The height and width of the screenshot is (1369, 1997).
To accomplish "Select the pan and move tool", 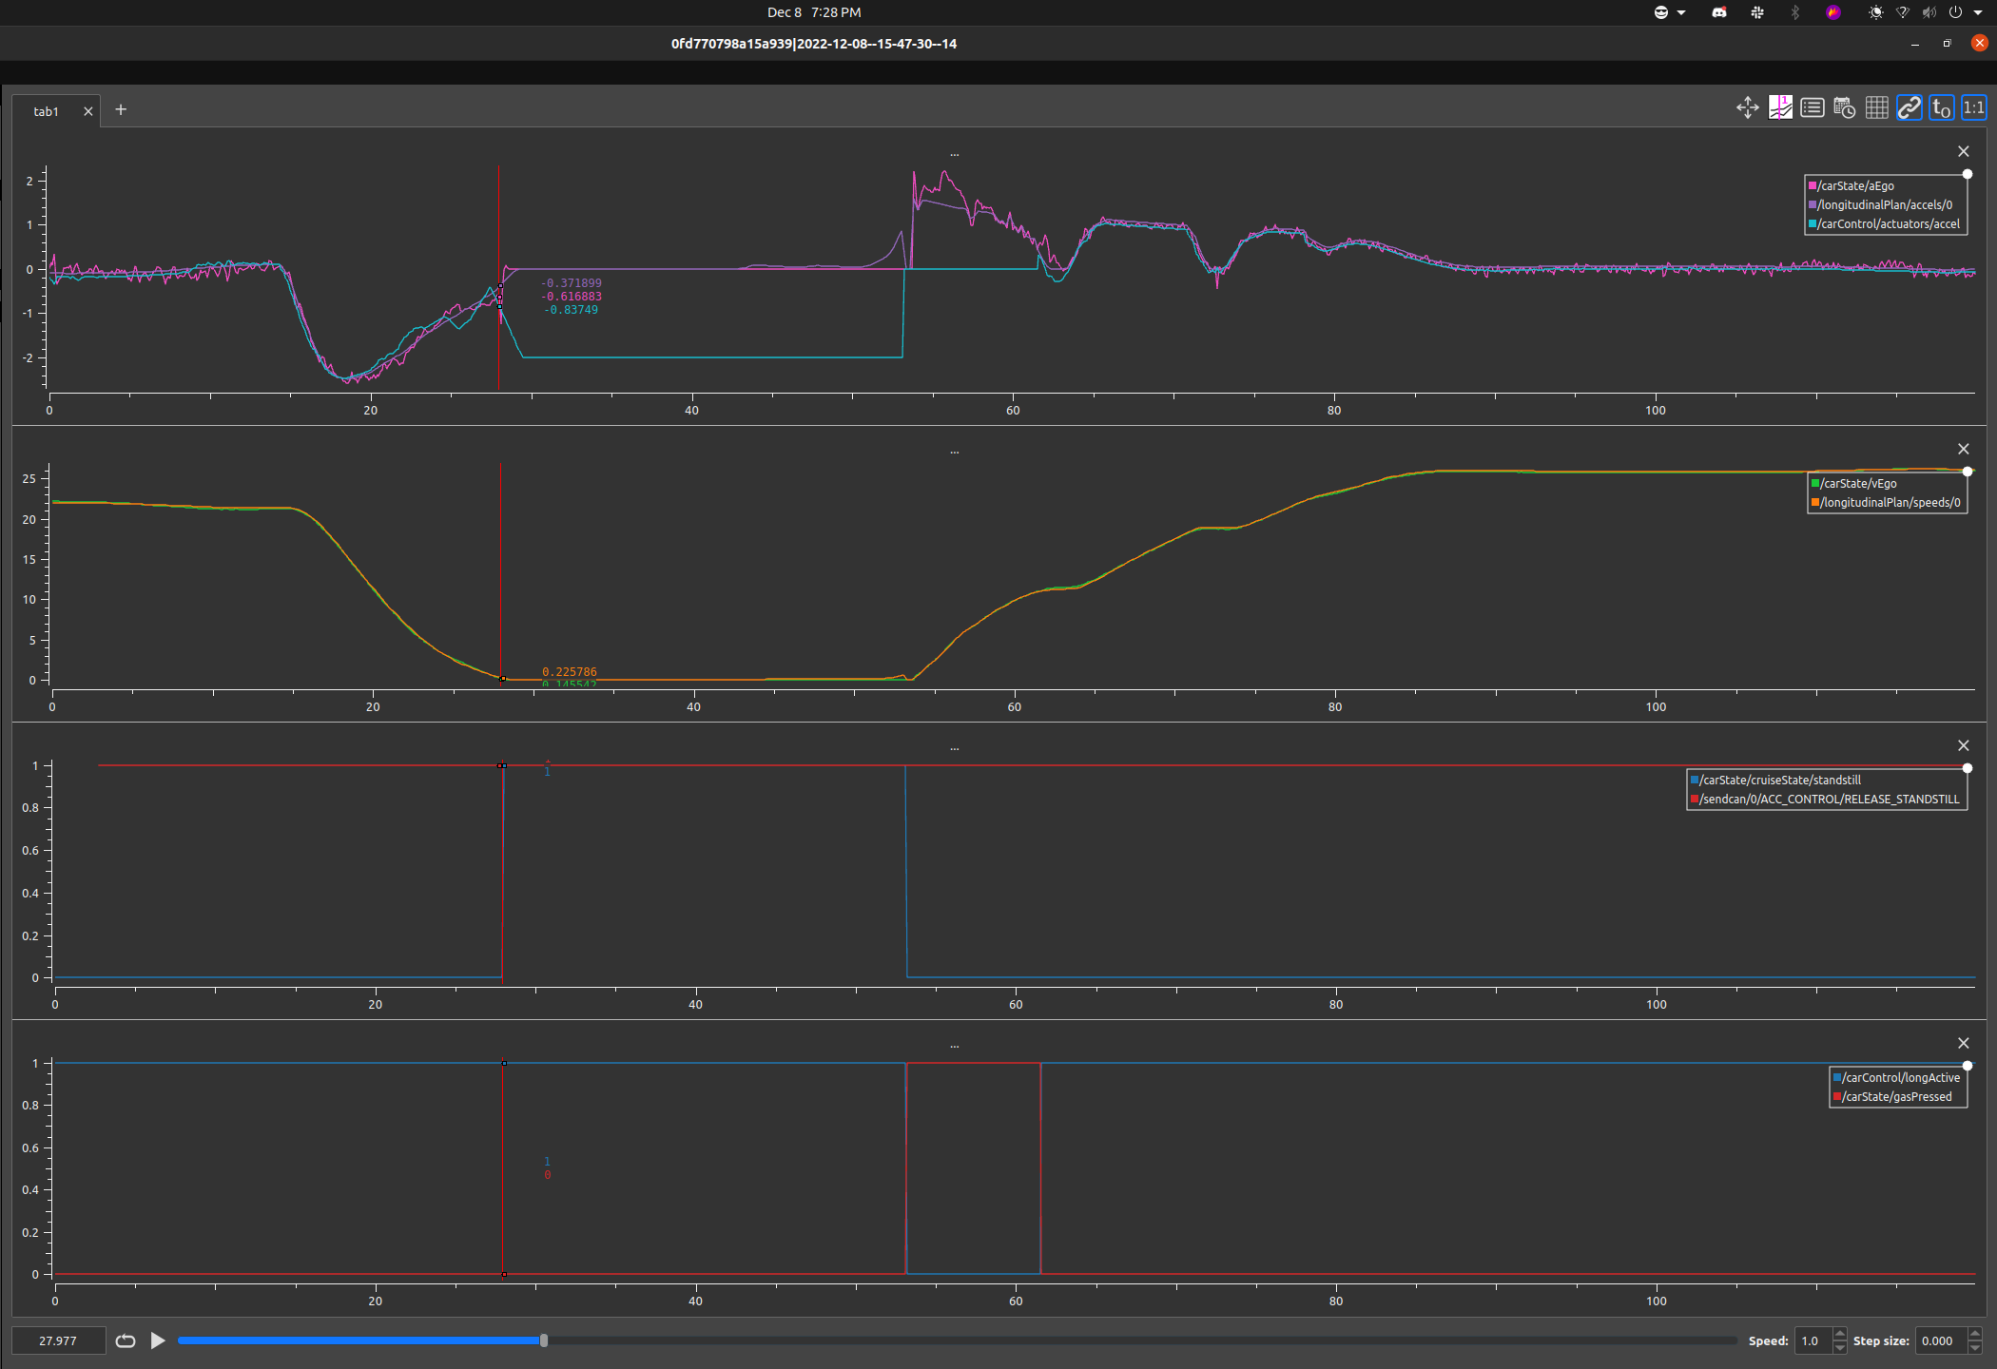I will click(1748, 107).
